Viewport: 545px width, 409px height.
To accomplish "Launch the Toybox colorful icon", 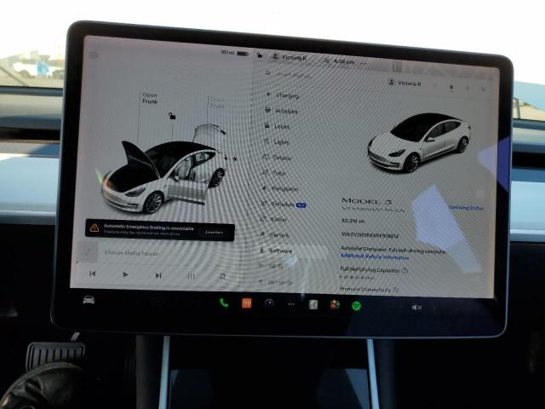I will coord(335,305).
